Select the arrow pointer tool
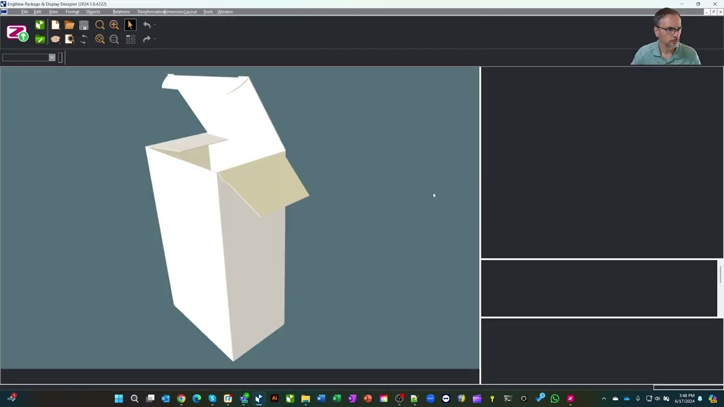The image size is (724, 407). [x=130, y=25]
